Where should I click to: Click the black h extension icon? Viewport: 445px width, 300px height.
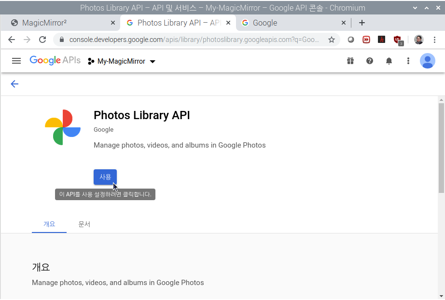coord(381,40)
